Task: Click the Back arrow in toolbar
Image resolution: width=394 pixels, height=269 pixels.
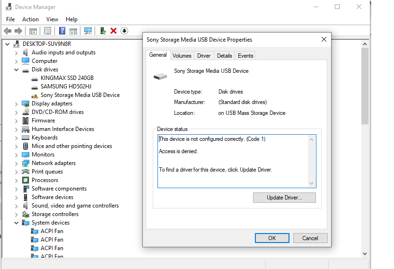Action: tap(8, 31)
